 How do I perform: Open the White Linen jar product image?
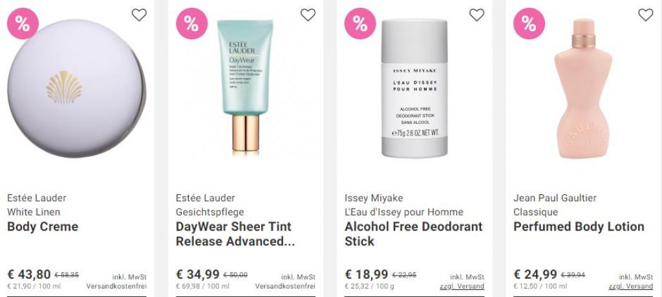pos(77,88)
